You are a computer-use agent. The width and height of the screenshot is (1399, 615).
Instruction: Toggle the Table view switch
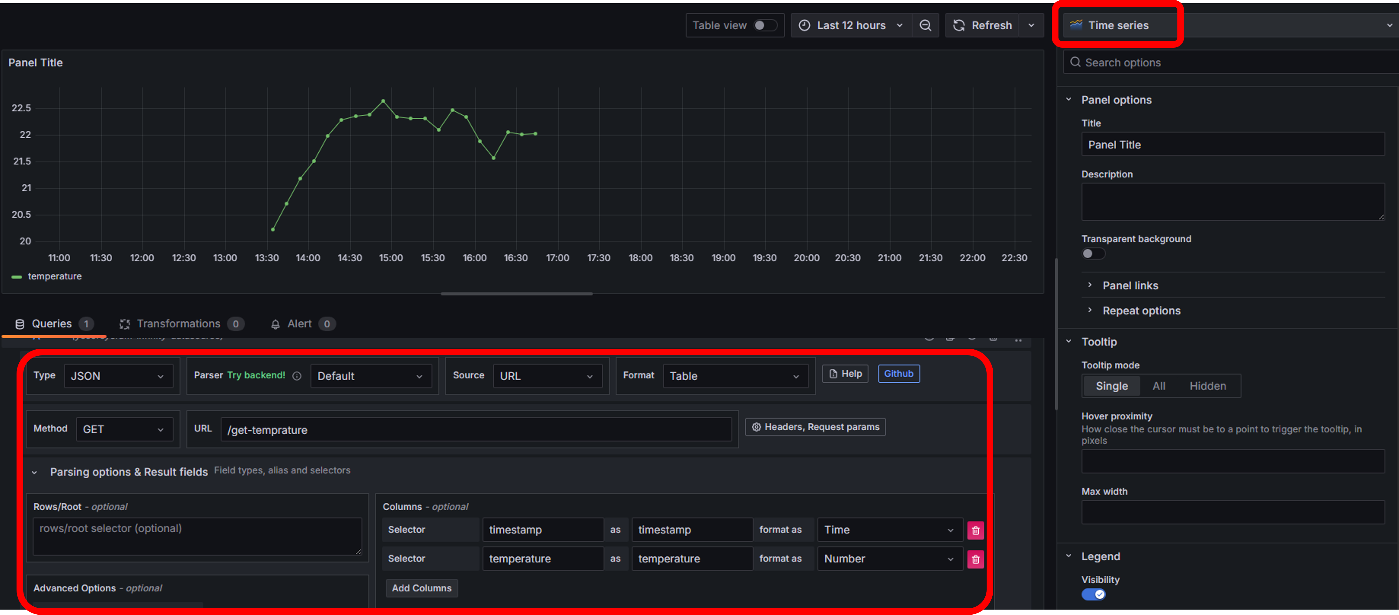coord(765,25)
